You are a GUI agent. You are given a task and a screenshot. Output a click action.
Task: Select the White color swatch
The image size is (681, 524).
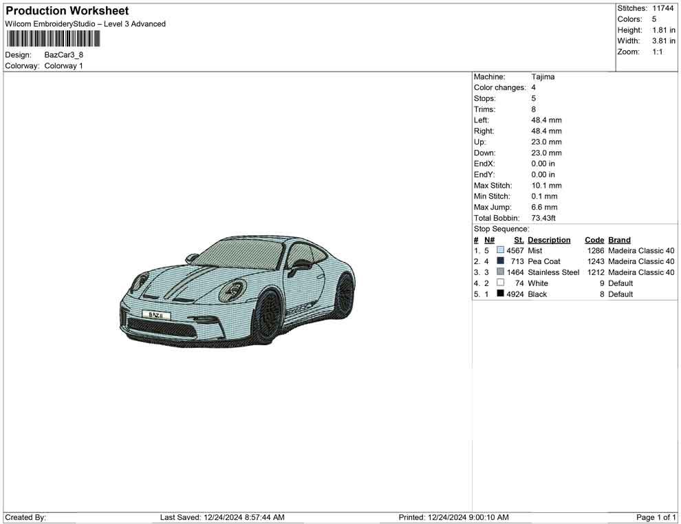tap(500, 283)
